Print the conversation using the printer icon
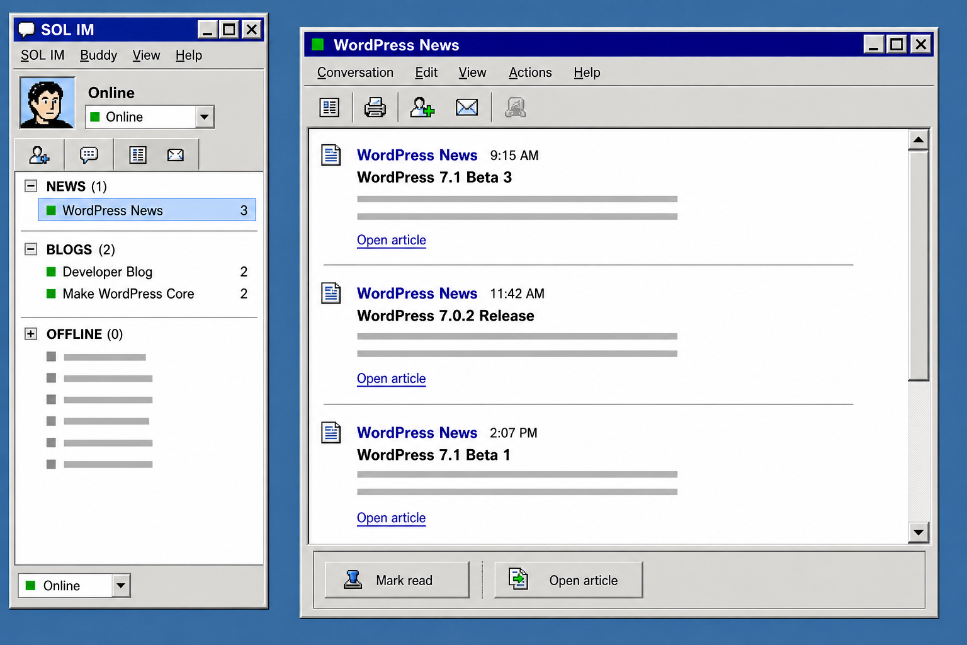This screenshot has height=645, width=967. (375, 108)
